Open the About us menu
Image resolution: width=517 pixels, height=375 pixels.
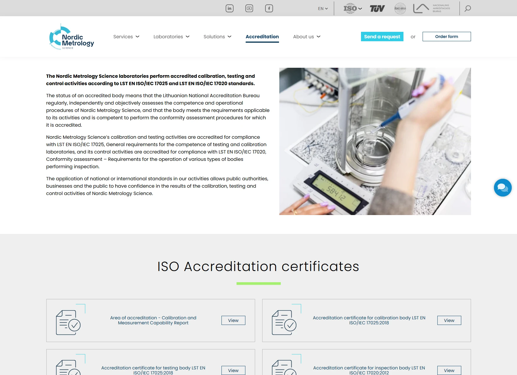point(306,37)
